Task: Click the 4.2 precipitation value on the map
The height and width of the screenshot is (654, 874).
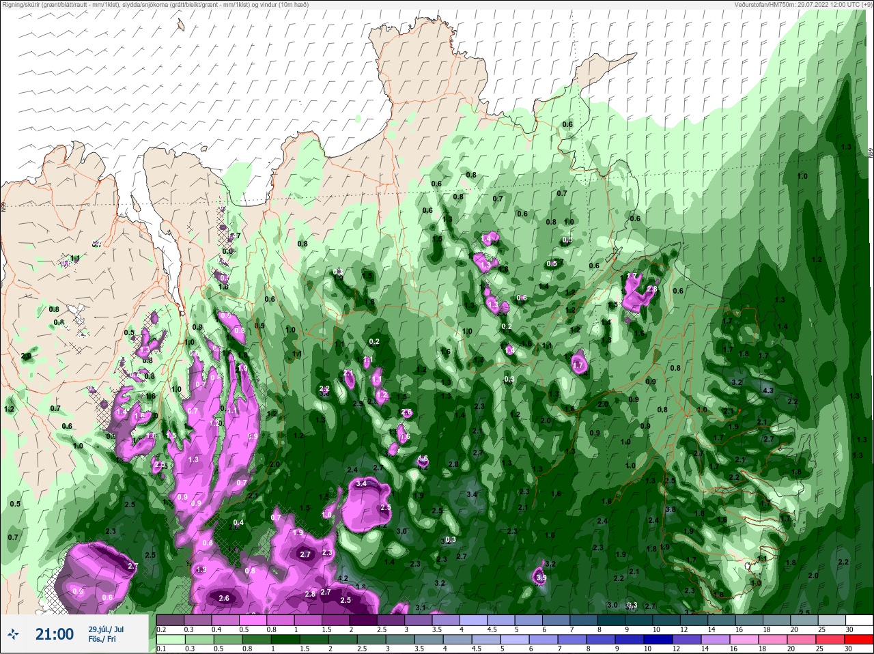Action: pos(343,578)
